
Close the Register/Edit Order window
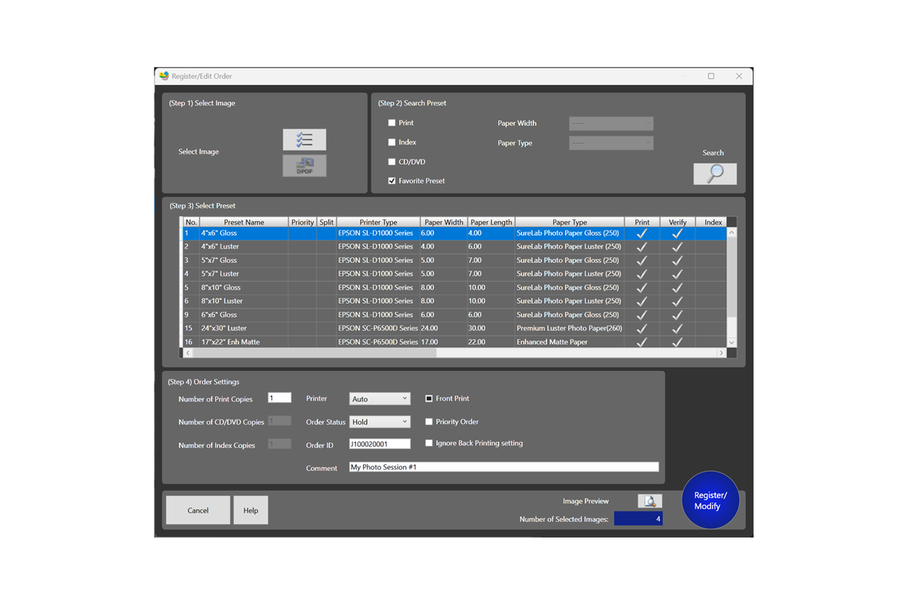point(739,76)
